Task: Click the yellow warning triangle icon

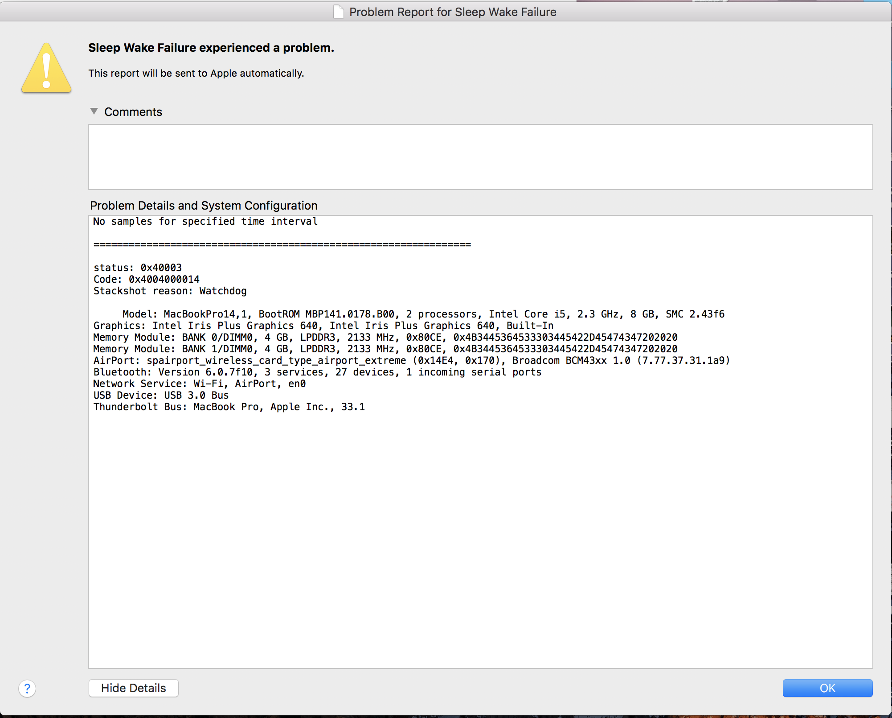Action: (46, 68)
